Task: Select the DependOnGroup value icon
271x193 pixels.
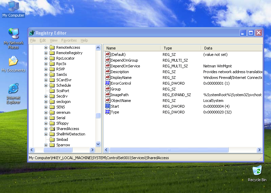Action: click(107, 60)
